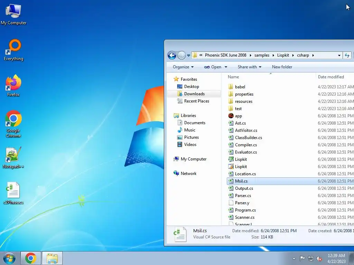Viewport: 354px width, 265px height.
Task: Launch Everything search desktop shortcut
Action: 13,50
